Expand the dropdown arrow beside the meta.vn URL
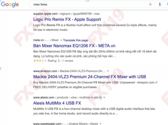The width and height of the screenshot is (168, 125). coord(61,40)
